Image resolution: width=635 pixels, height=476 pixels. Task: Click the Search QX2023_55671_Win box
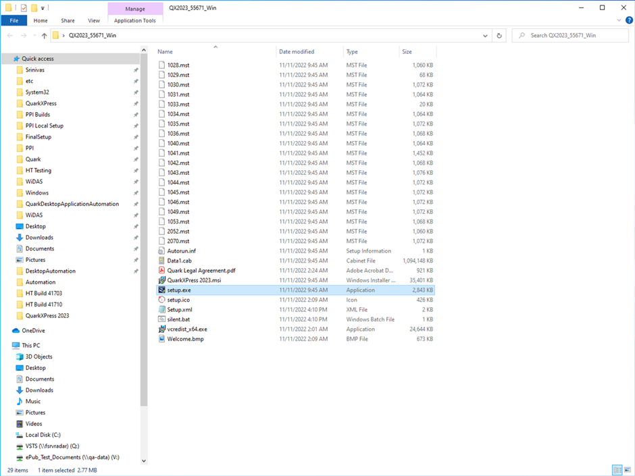[574, 35]
